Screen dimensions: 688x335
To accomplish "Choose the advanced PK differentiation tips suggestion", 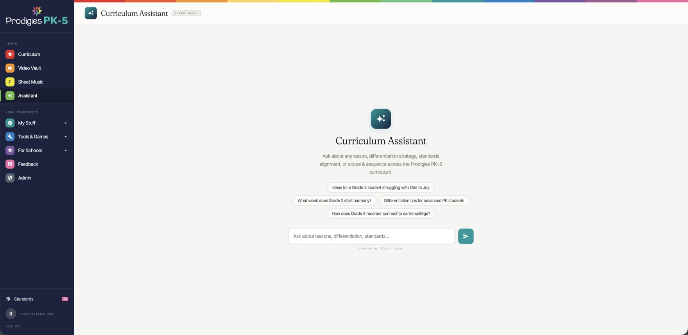I will point(424,201).
